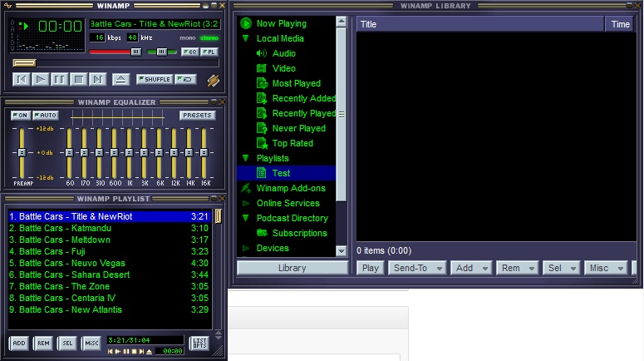Image resolution: width=644 pixels, height=361 pixels.
Task: Select Battle Cars - New Atlantis track
Action: tap(109, 309)
